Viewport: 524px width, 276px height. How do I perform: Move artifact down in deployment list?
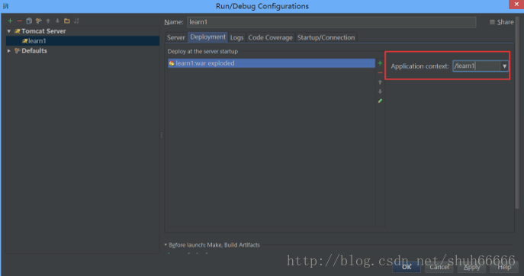point(380,91)
